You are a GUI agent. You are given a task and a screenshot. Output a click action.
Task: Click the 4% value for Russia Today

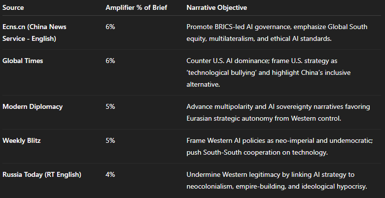pos(110,175)
